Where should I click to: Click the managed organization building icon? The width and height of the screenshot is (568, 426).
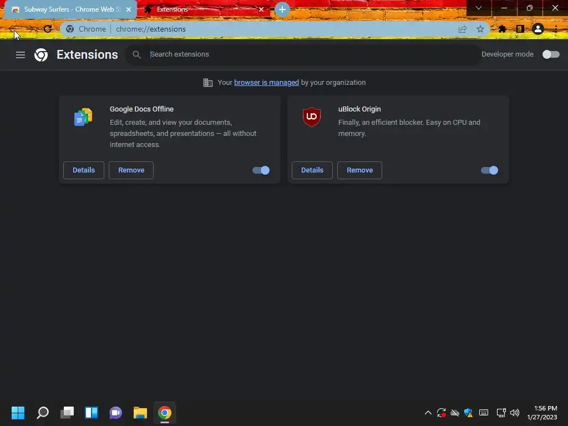[x=208, y=83]
